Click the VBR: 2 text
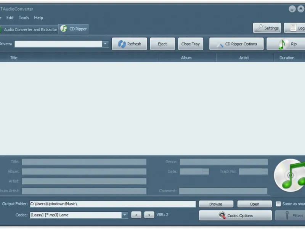Viewport: 305px width, 229px height. 162,214
